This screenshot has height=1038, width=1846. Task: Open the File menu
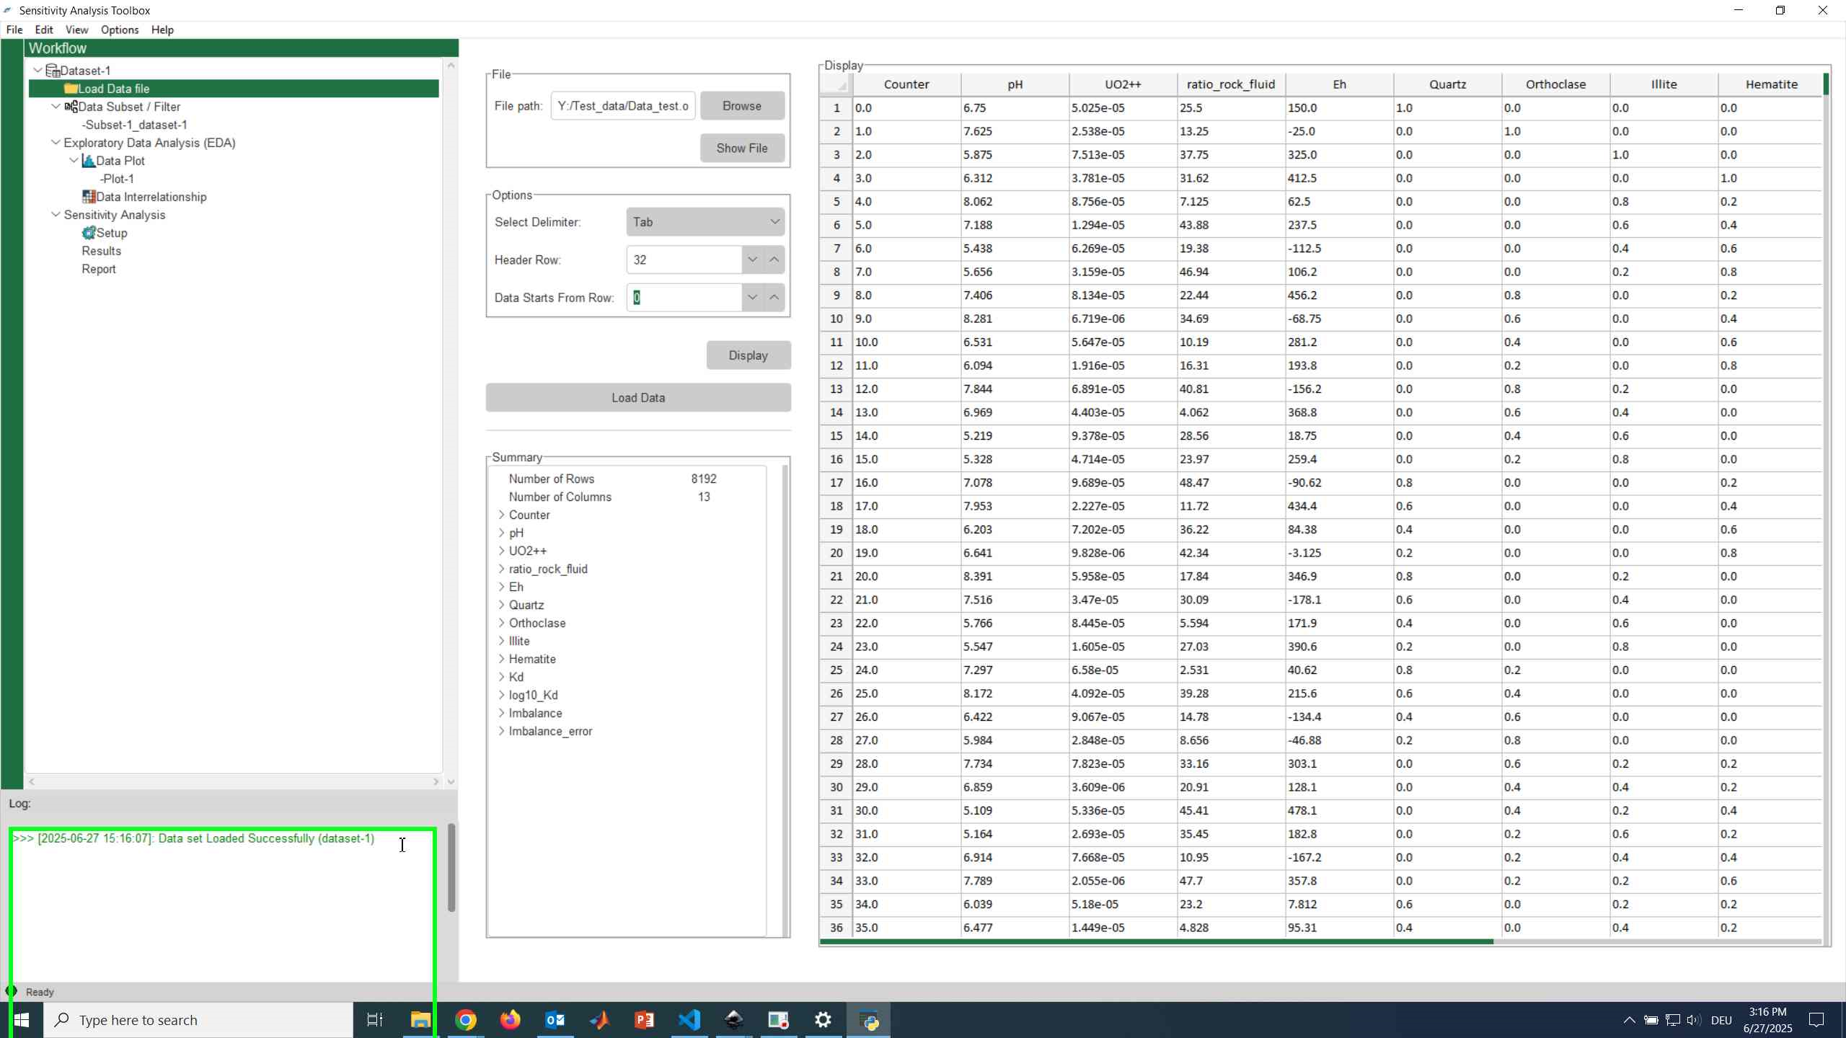tap(14, 30)
